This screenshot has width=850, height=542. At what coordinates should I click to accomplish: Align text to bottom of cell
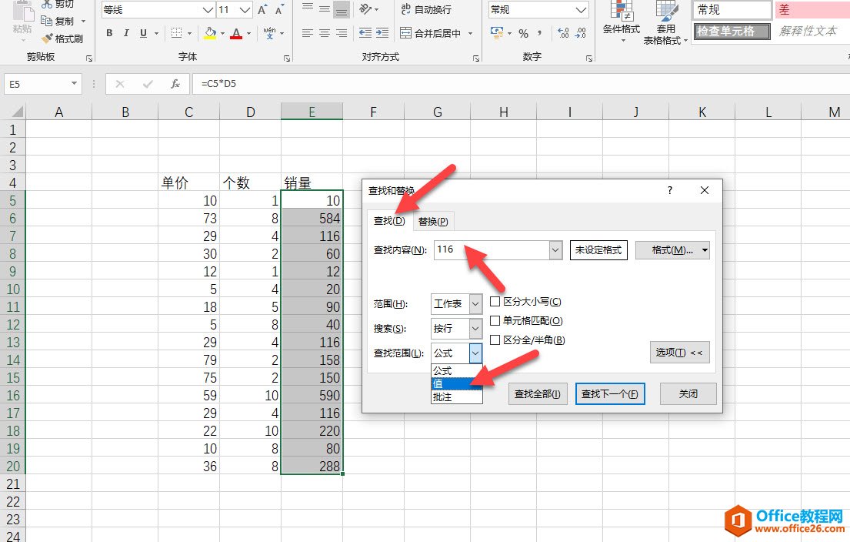(x=342, y=8)
